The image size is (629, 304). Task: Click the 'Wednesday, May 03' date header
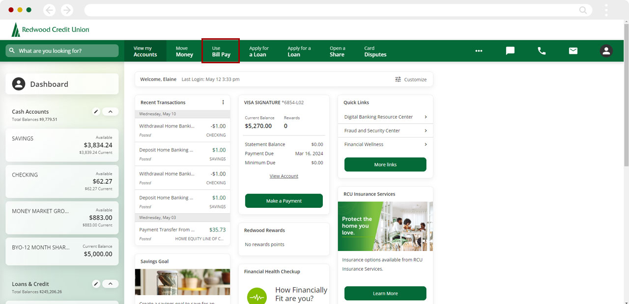(x=182, y=217)
